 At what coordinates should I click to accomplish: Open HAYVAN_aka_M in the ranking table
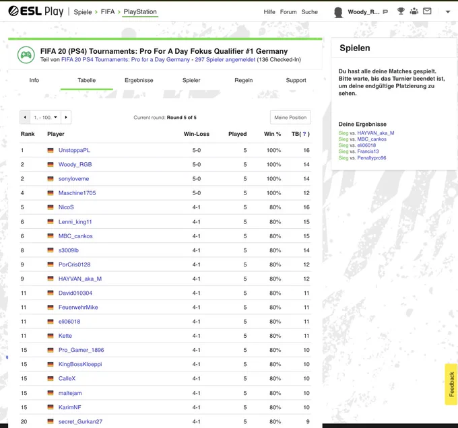click(x=80, y=279)
